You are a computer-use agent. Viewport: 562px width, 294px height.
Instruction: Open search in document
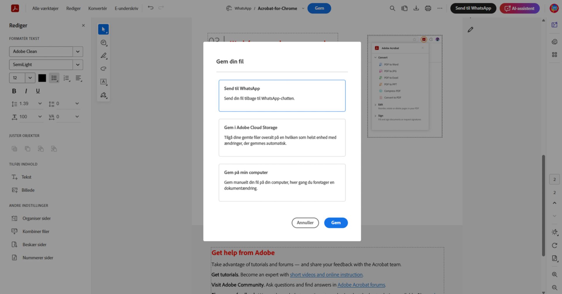pos(392,8)
